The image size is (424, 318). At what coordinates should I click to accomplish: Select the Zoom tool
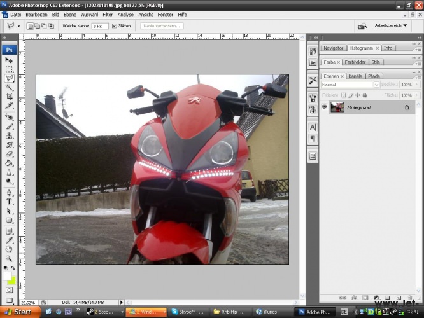coord(9,258)
